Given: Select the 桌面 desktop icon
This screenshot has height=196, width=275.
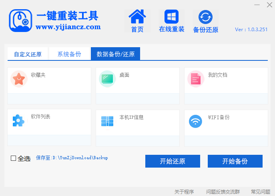Looking at the screenshot, I should pyautogui.click(x=107, y=79).
